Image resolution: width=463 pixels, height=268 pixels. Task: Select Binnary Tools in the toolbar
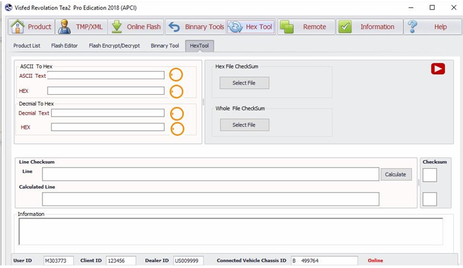195,27
